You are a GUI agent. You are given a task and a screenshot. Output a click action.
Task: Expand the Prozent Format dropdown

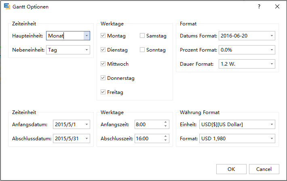click(x=271, y=50)
